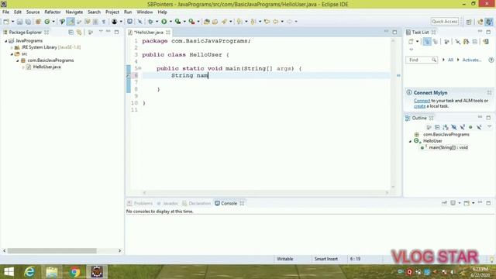
Task: Click the Save All toolbar icon
Action: pos(28,22)
